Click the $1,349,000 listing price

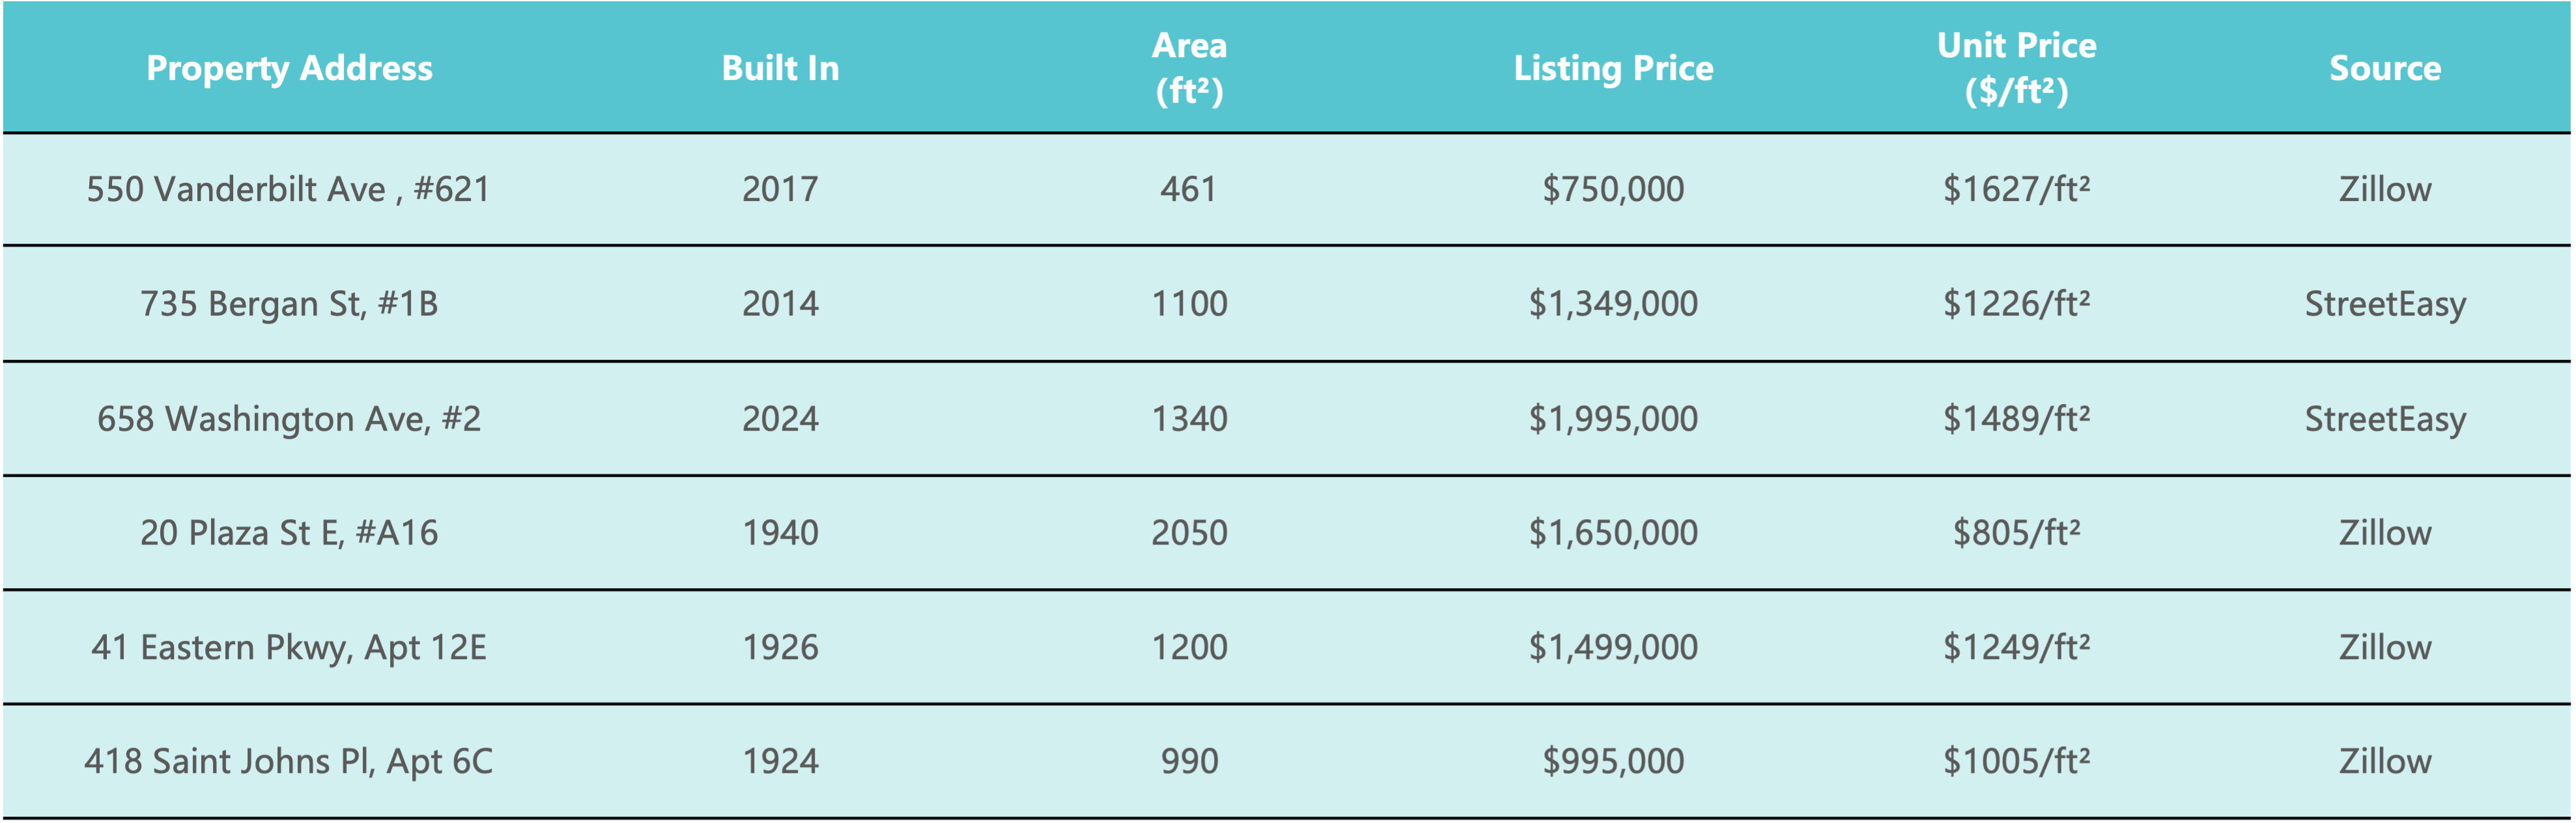tap(1613, 304)
